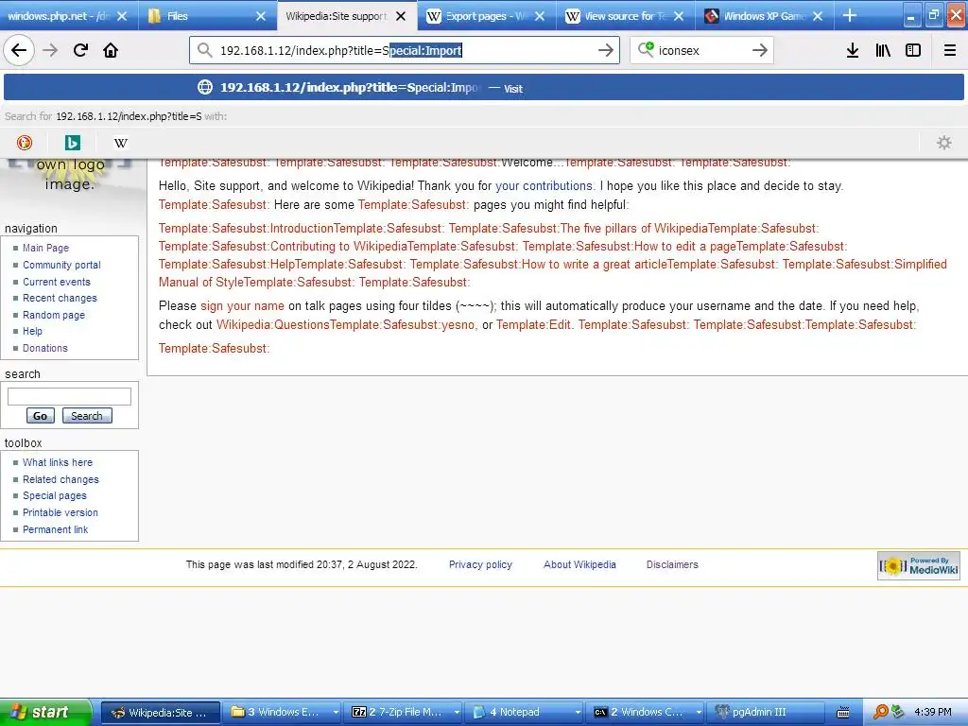Viewport: 968px width, 726px height.
Task: Submit the iconsex search with its arrow
Action: 760,50
